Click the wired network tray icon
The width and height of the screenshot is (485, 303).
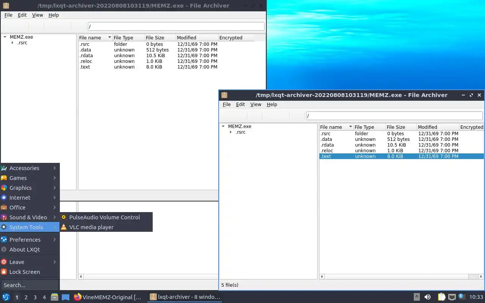tap(452, 297)
